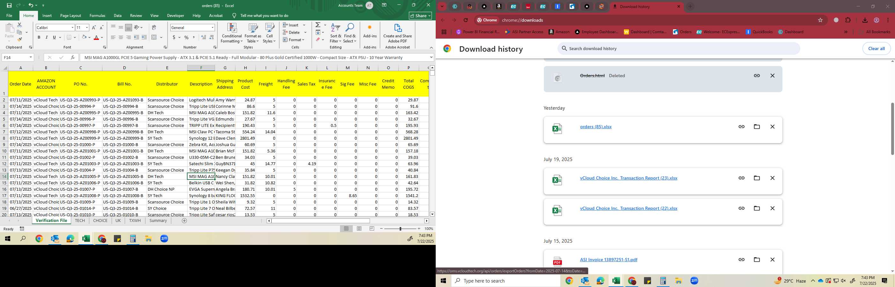Click the Wrap Text icon
This screenshot has width=895, height=287.
point(154,27)
